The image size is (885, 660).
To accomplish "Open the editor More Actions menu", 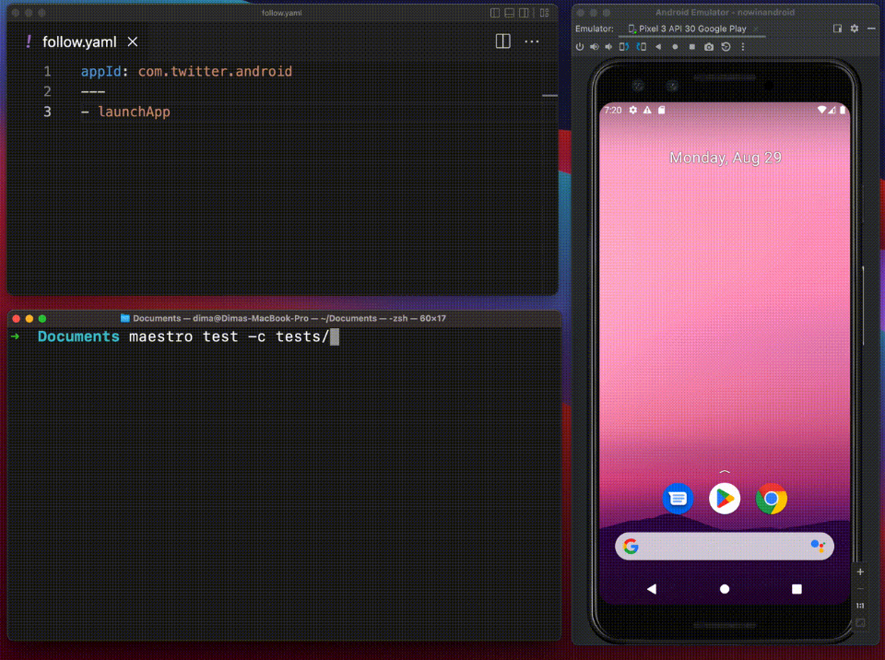I will pyautogui.click(x=532, y=41).
